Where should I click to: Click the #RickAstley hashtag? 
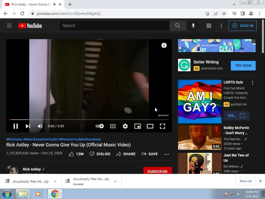14,139
